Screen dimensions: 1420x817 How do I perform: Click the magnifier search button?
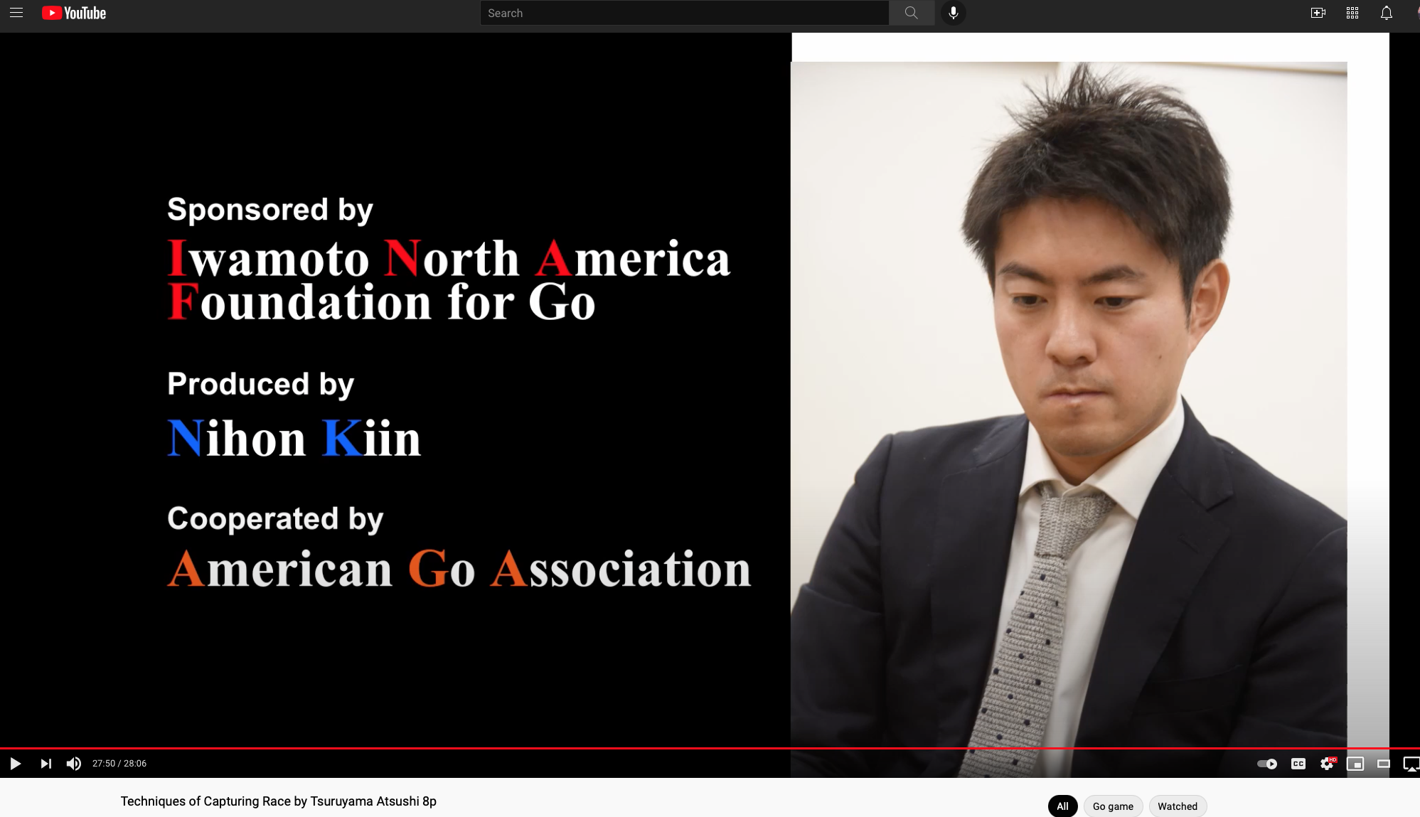[x=911, y=13]
